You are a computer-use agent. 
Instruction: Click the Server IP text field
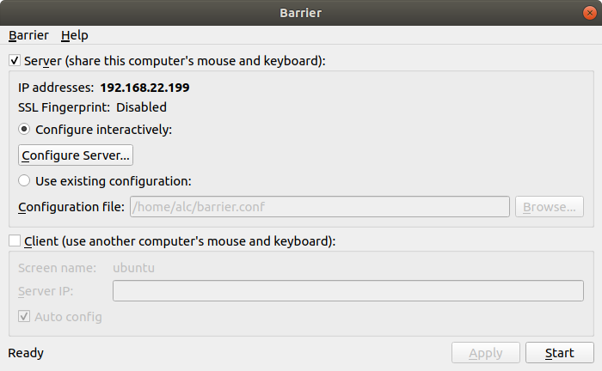click(348, 291)
